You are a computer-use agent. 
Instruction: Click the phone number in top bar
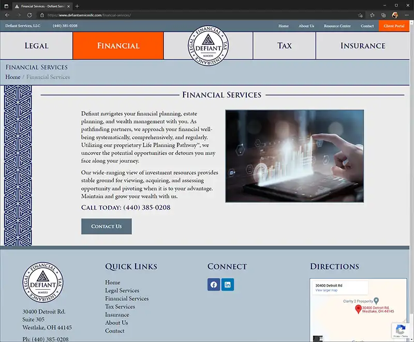65,25
